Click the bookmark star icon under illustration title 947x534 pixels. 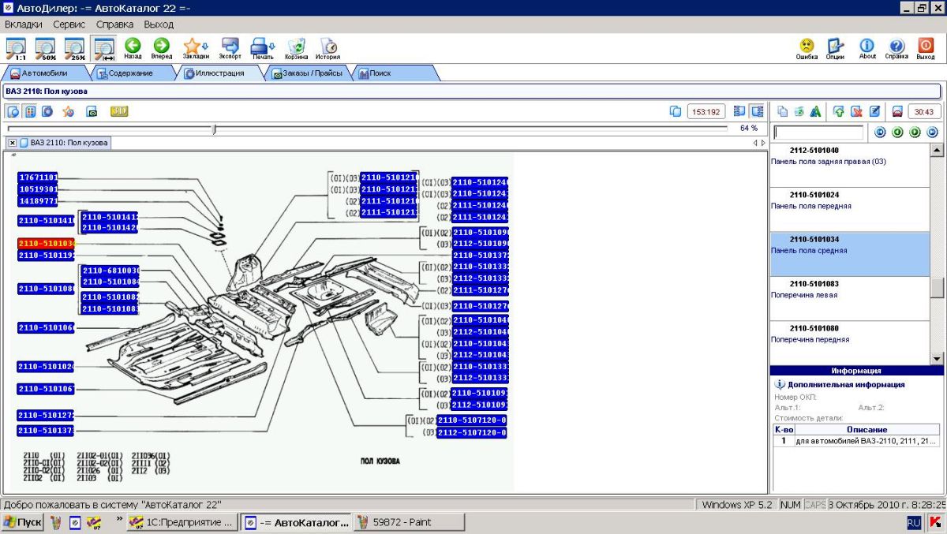69,111
